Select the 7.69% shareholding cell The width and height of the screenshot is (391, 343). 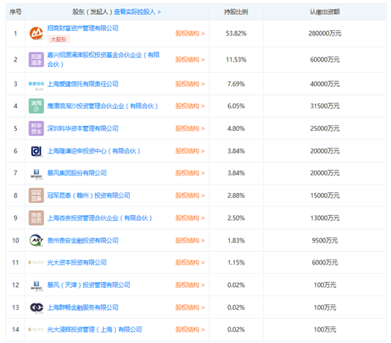(236, 84)
